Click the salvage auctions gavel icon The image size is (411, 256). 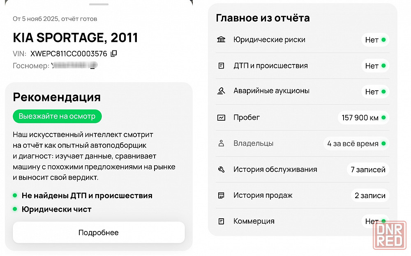click(x=221, y=91)
